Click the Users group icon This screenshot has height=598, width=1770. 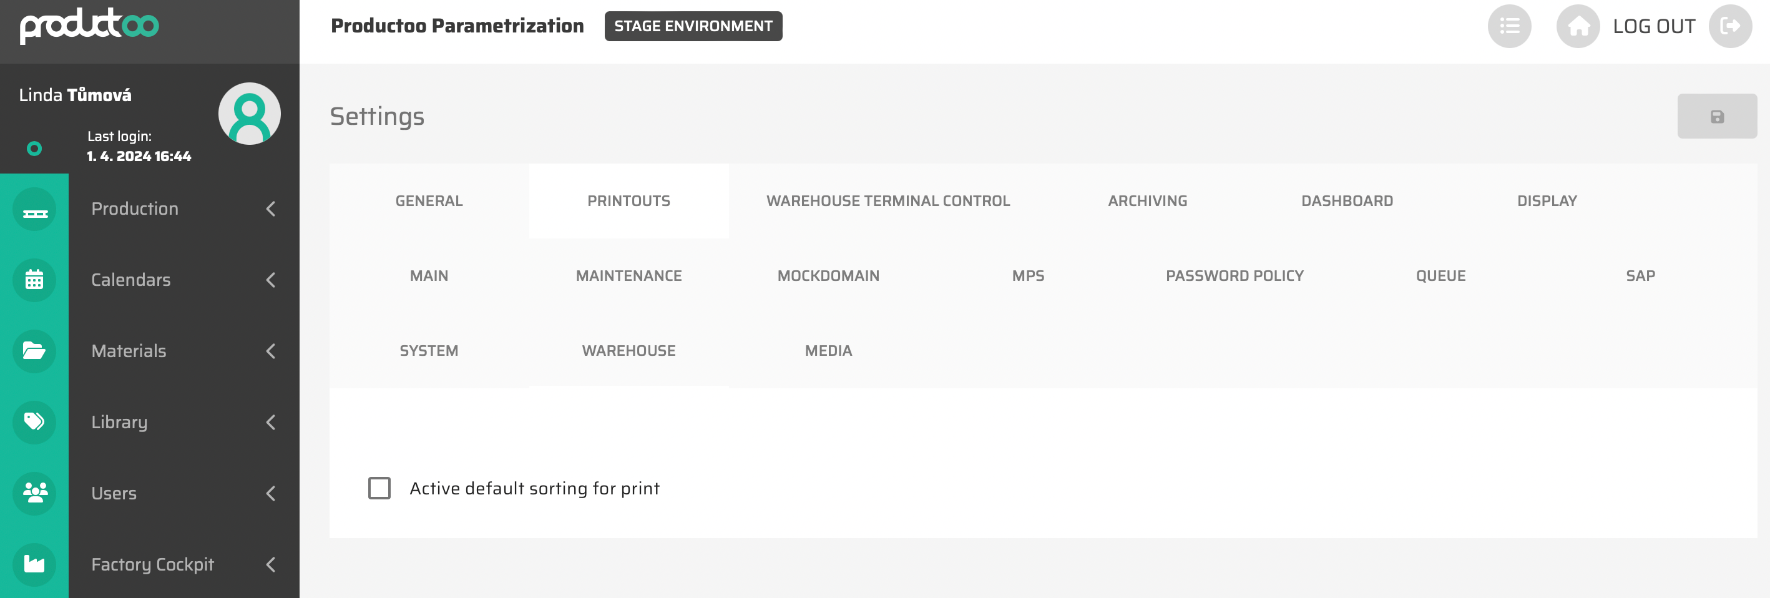34,493
